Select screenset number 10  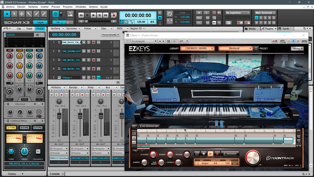(x=274, y=23)
